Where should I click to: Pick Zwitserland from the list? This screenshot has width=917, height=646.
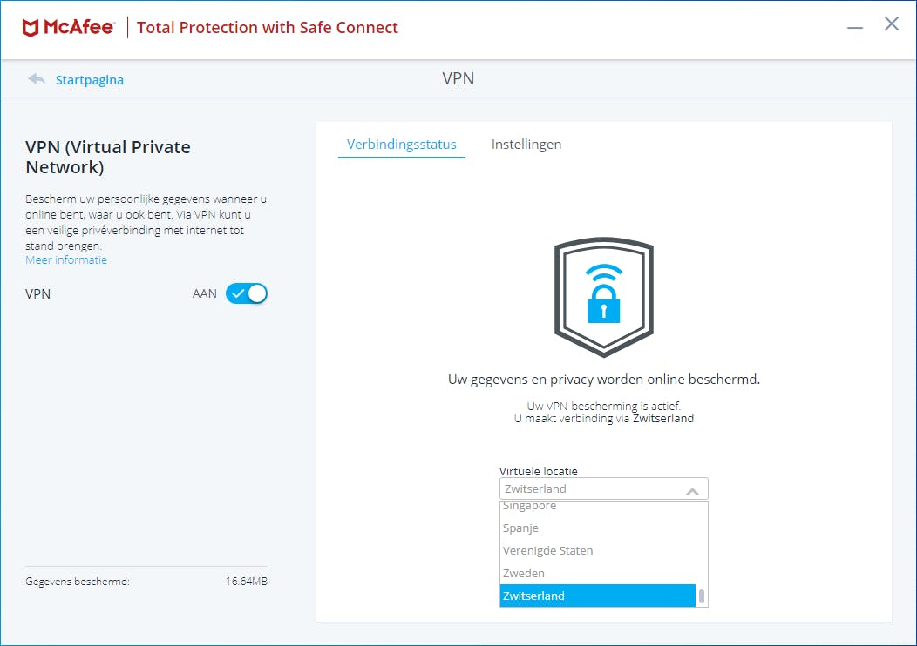tap(533, 596)
